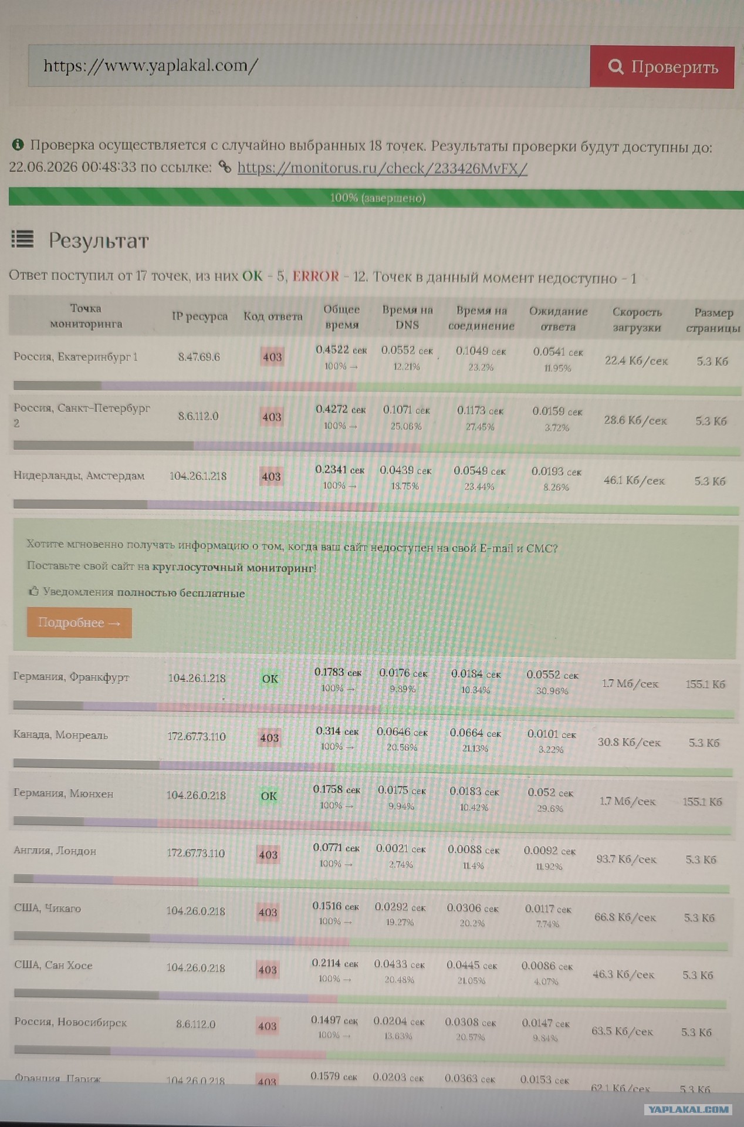Click the timing bar under Лондон row
The image size is (744, 1127).
click(371, 882)
